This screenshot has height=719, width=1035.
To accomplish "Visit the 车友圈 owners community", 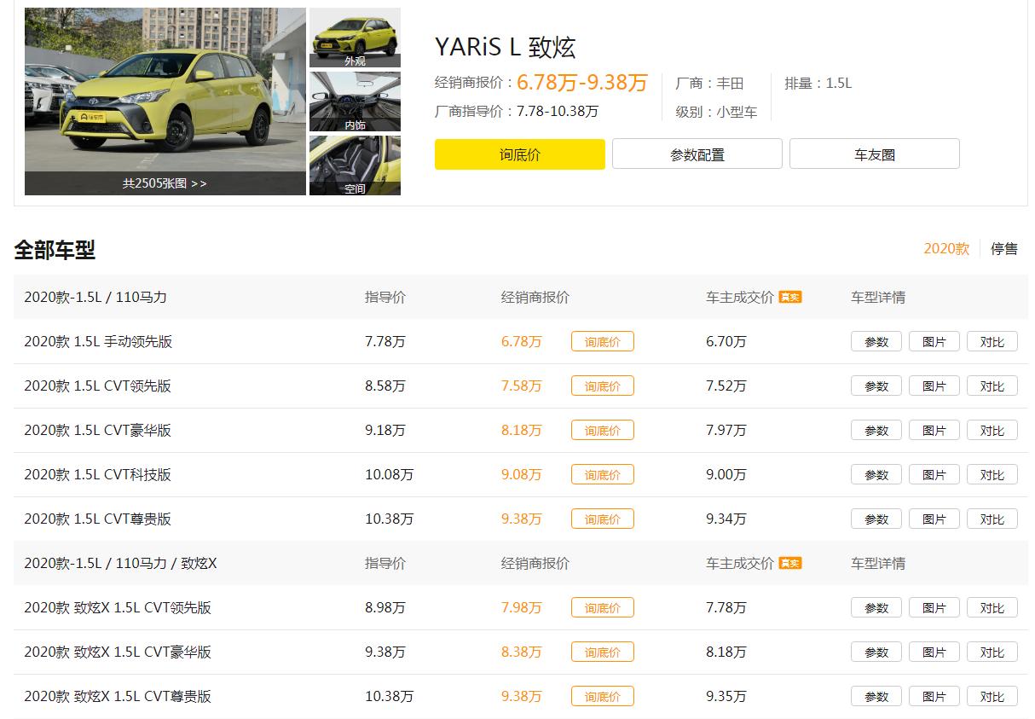I will pos(875,154).
